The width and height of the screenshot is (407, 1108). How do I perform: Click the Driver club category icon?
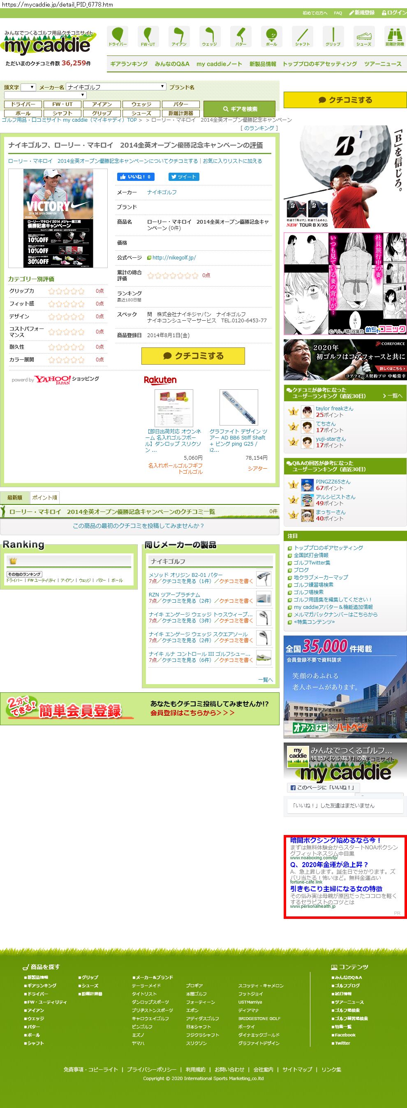coord(118,37)
